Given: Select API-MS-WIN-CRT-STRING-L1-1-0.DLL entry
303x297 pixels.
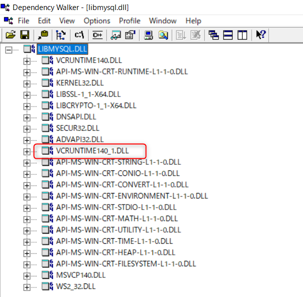Looking at the screenshot, I should 119,162.
